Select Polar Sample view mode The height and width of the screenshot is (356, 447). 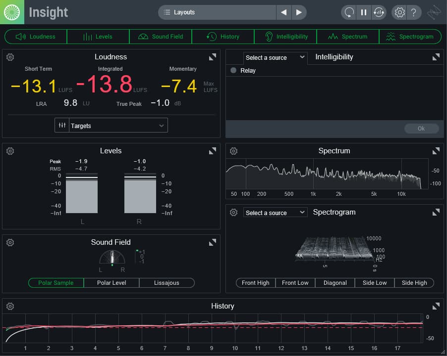point(56,283)
